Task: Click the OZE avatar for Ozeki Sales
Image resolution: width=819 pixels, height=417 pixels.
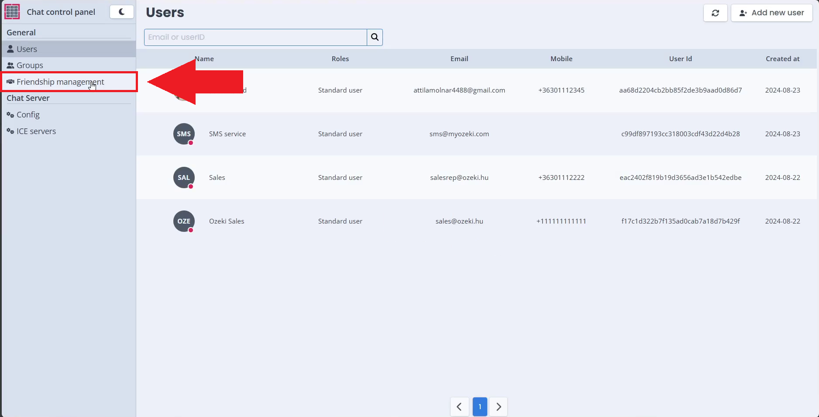Action: click(x=184, y=221)
